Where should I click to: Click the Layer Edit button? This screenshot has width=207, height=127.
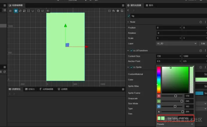203,44
